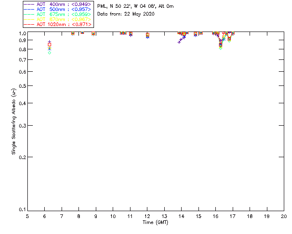Click the x-axis tick label 5
This screenshot has height=234, width=292.
[27, 216]
